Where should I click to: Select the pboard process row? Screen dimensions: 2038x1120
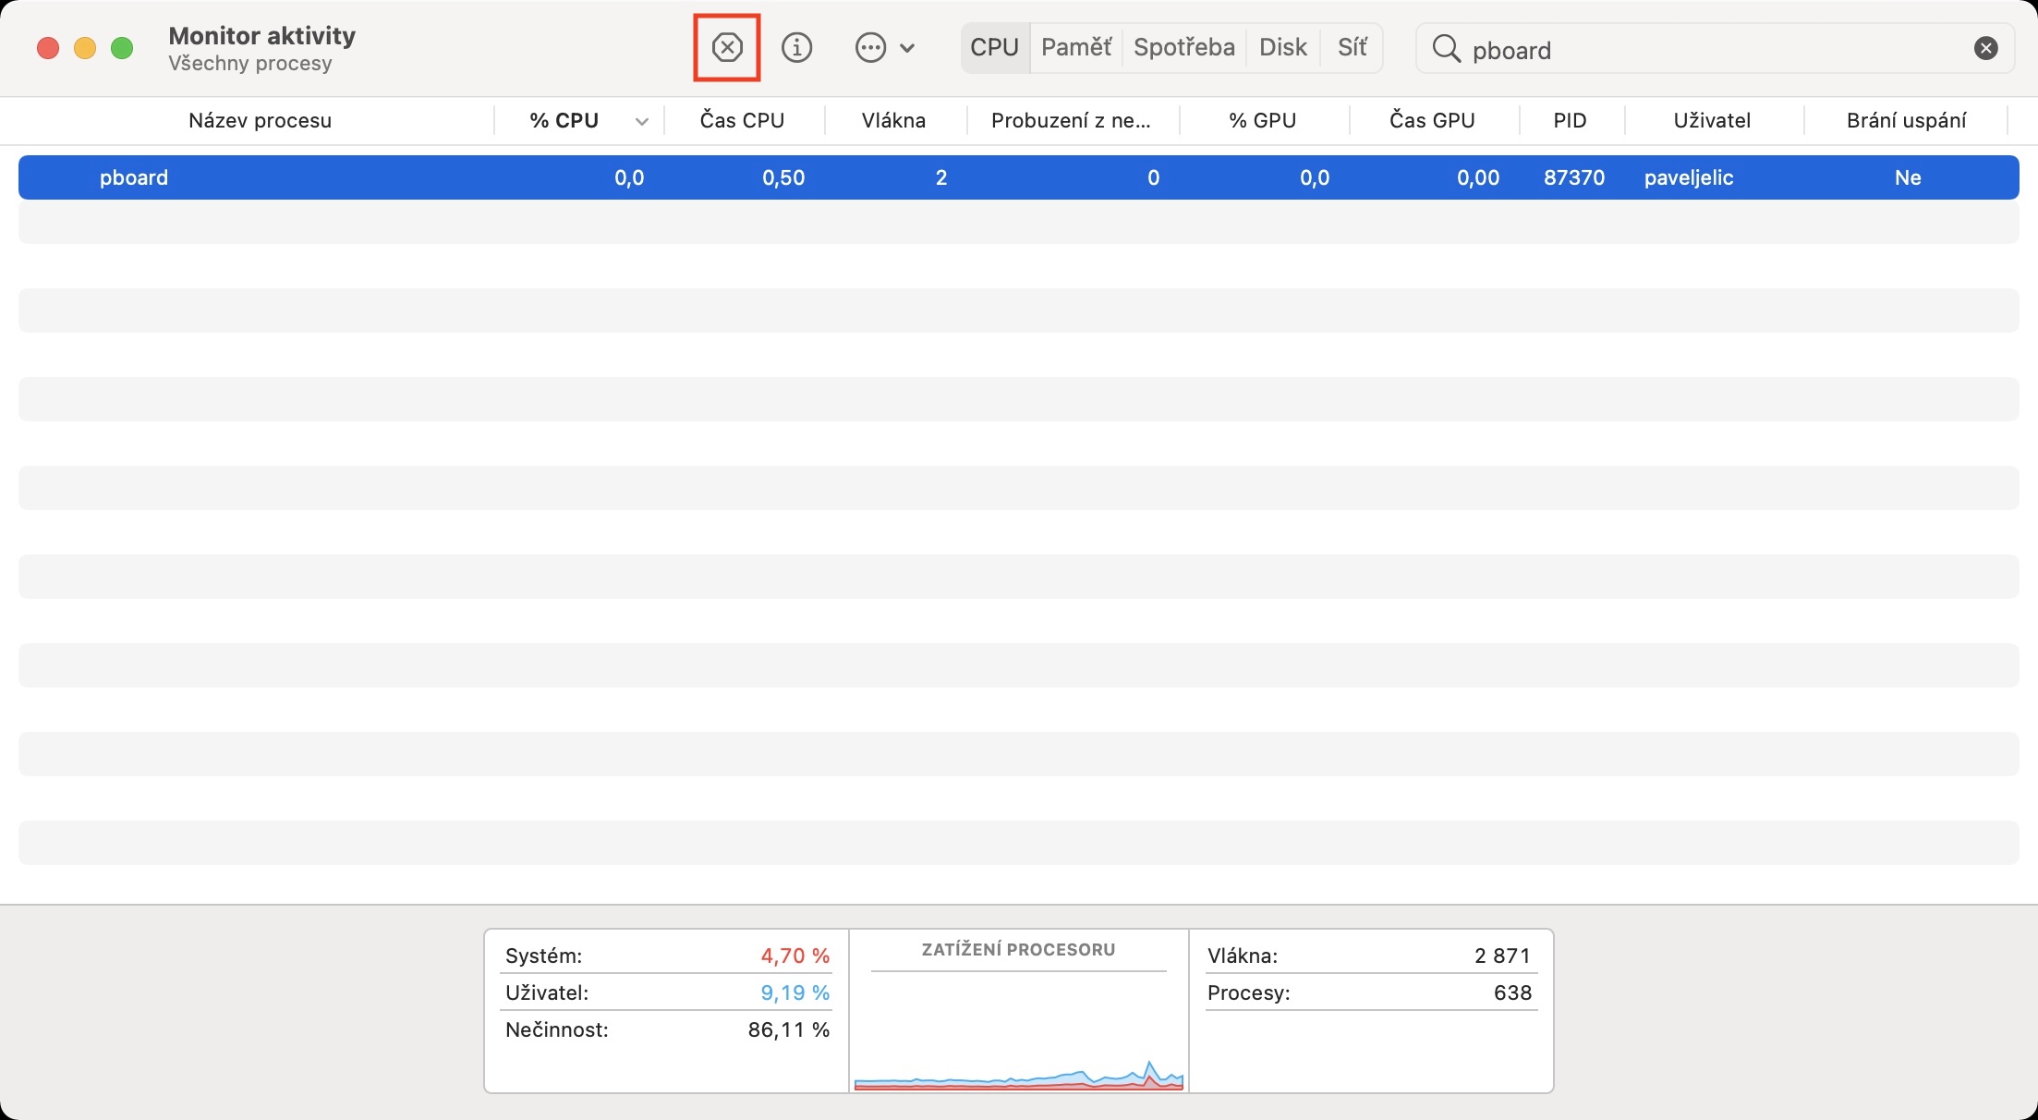click(x=1016, y=177)
